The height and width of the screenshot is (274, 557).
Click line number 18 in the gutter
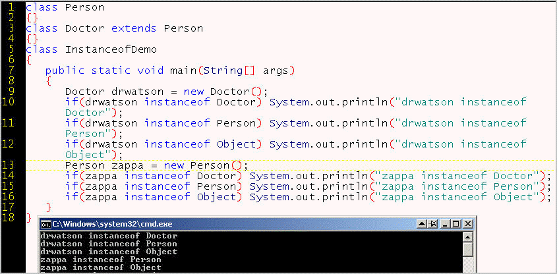9,217
